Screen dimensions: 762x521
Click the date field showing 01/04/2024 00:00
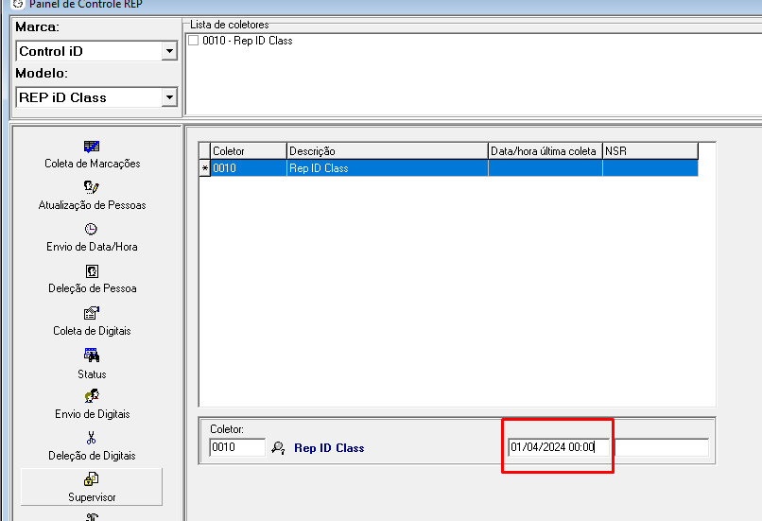click(x=558, y=447)
